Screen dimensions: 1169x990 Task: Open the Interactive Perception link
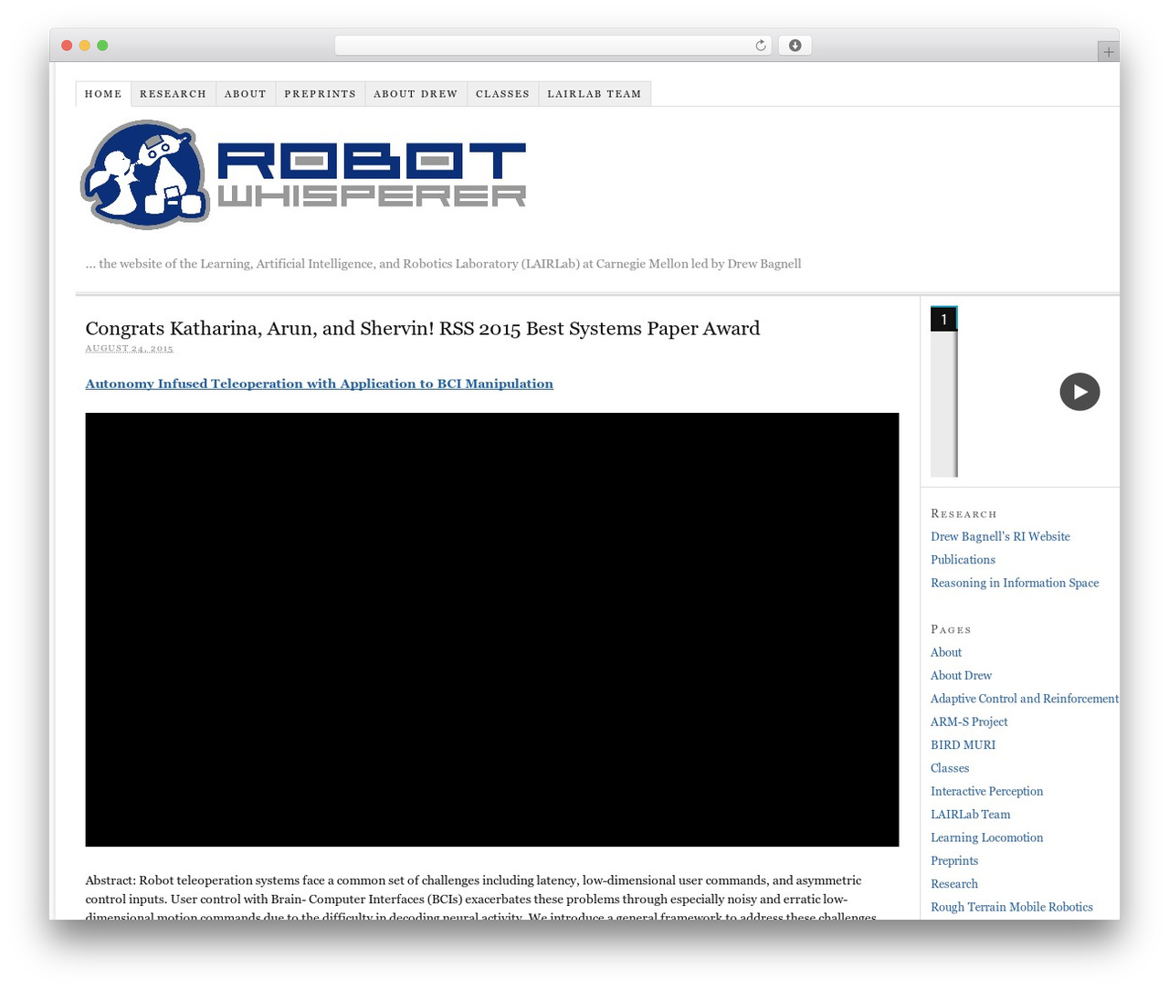pyautogui.click(x=986, y=791)
